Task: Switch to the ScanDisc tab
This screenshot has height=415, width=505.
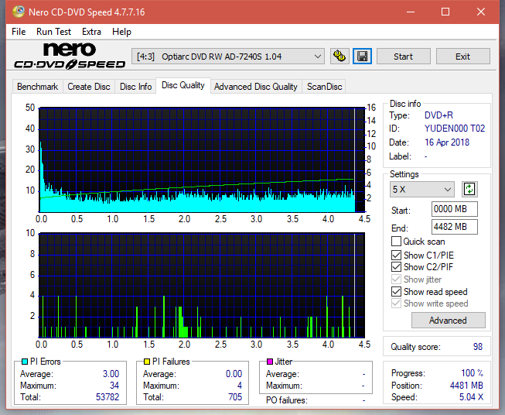Action: 324,87
